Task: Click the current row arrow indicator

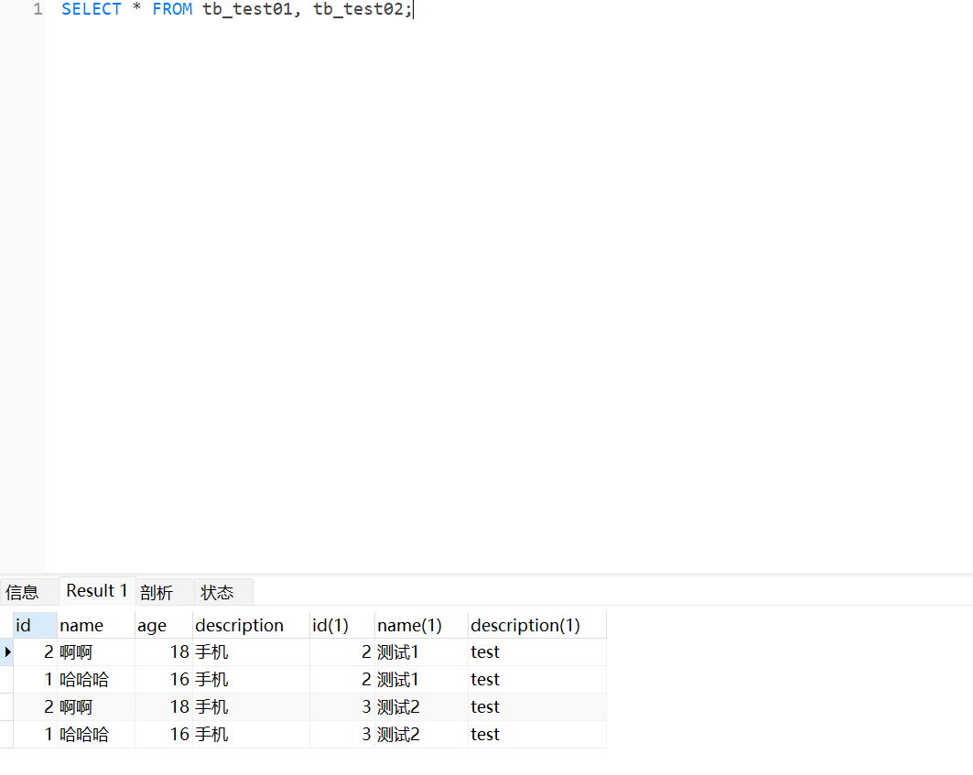Action: (x=7, y=652)
